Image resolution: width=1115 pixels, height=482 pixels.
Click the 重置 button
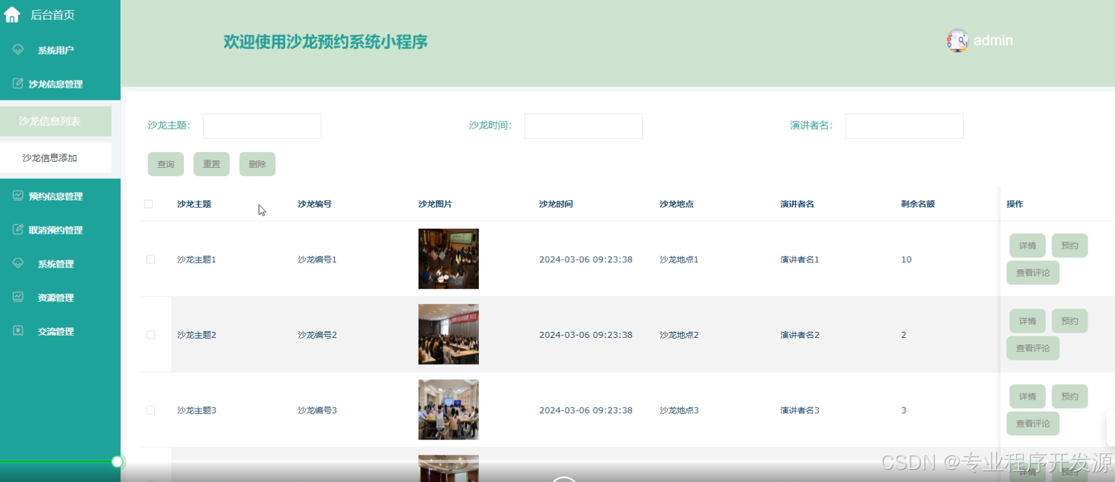point(211,164)
